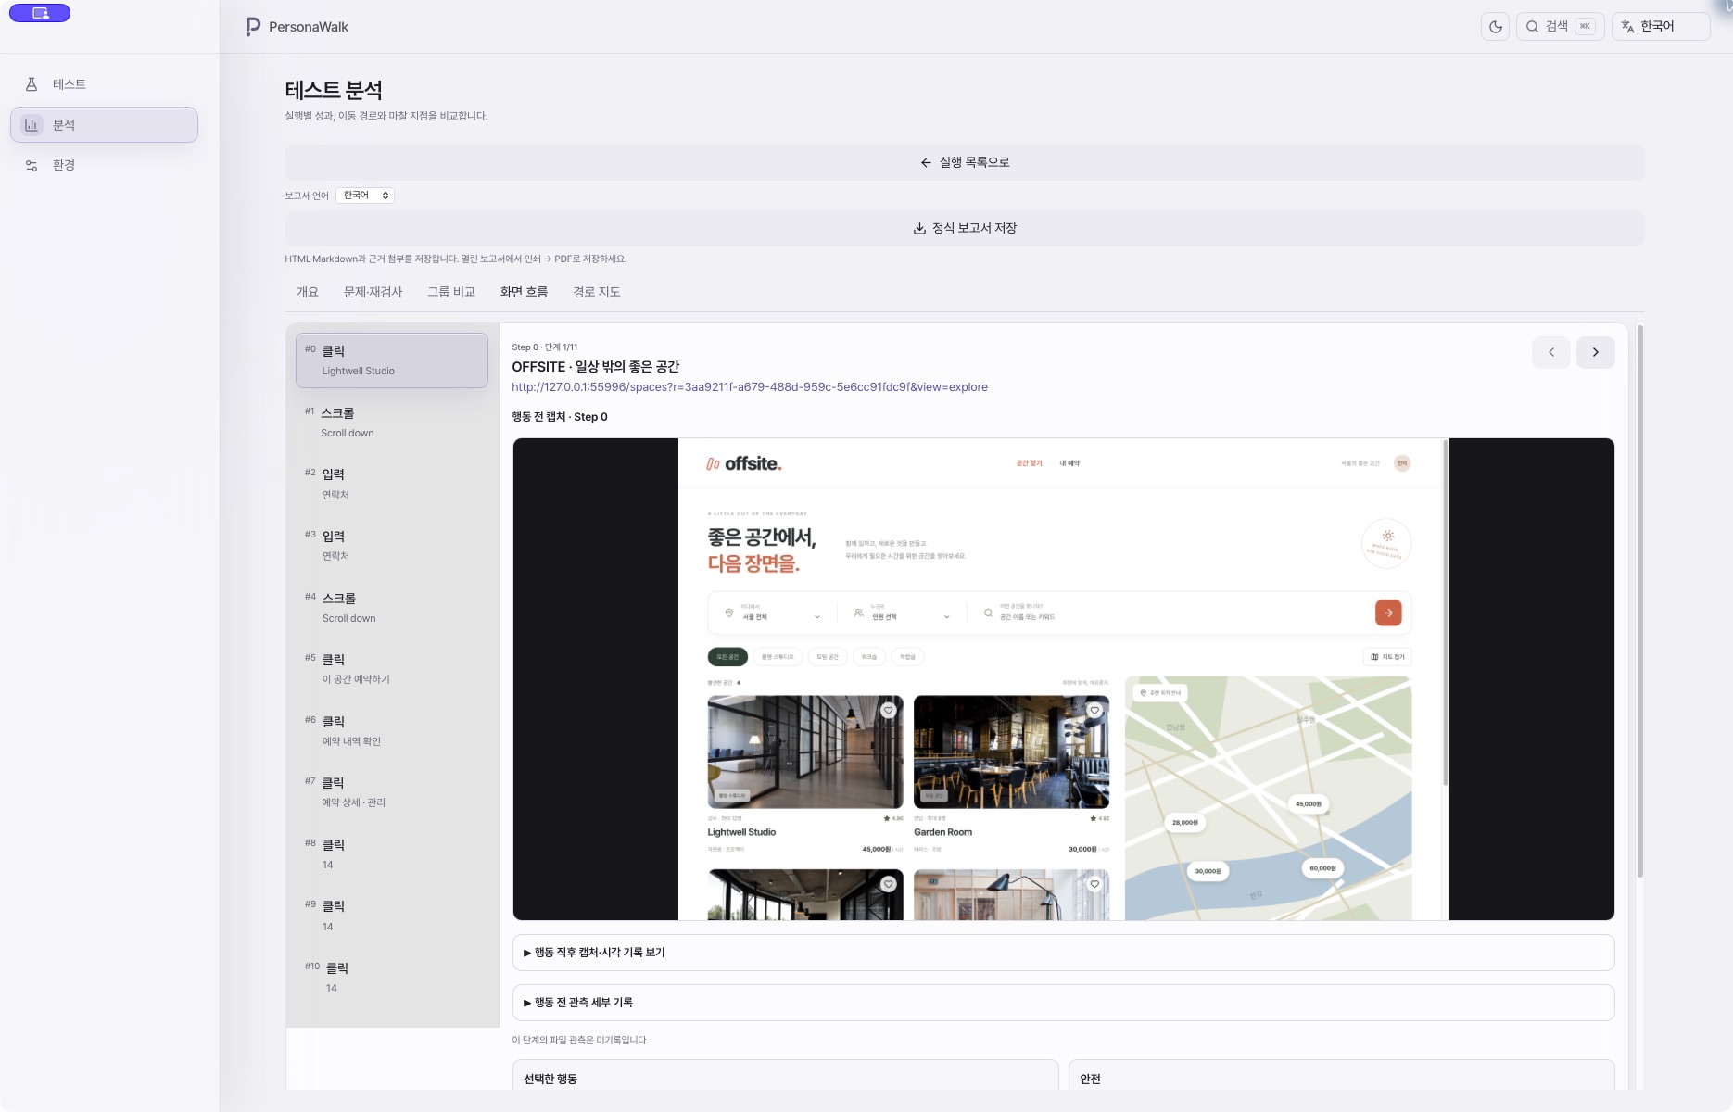This screenshot has width=1733, height=1112.
Task: Click the 지도 접기 map button
Action: tap(1387, 657)
